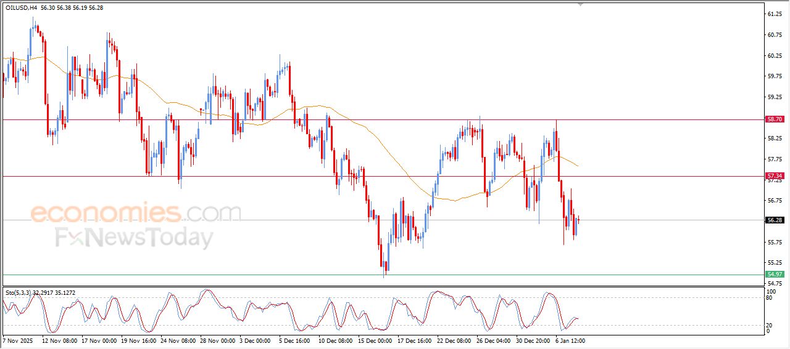Click the 26 Dec 04:00 time label

pos(494,340)
